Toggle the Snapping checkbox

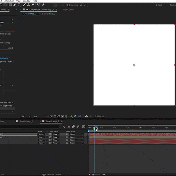tap(69, 5)
